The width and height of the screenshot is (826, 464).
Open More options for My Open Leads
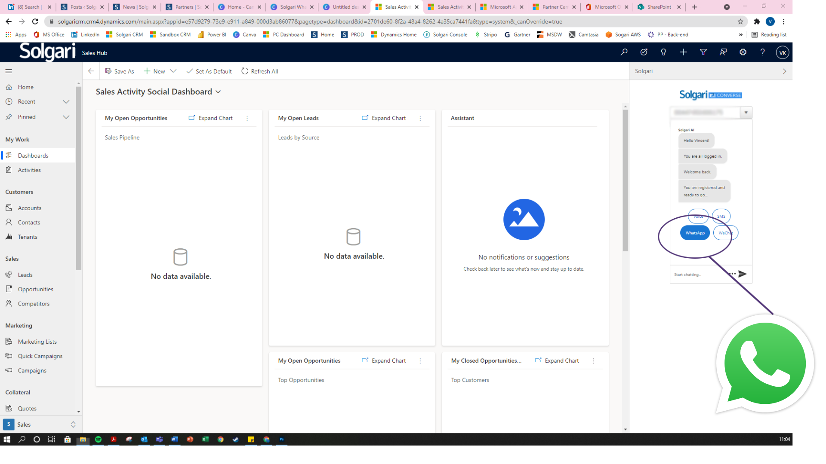[420, 118]
